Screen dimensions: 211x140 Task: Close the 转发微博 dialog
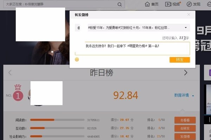188,15
